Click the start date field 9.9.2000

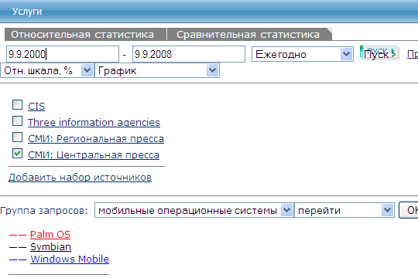[63, 54]
